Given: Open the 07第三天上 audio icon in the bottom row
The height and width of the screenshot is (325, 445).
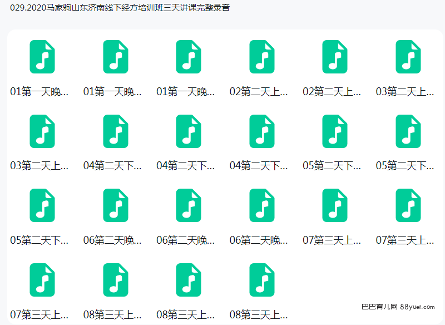Looking at the screenshot, I should (42, 280).
